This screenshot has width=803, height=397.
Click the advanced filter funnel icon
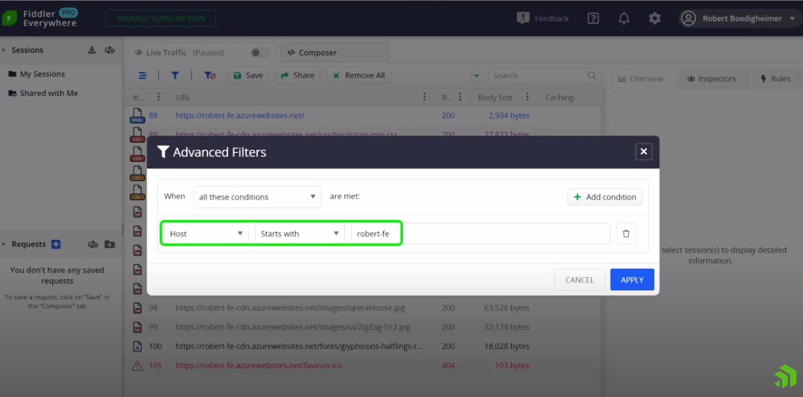[x=175, y=75]
